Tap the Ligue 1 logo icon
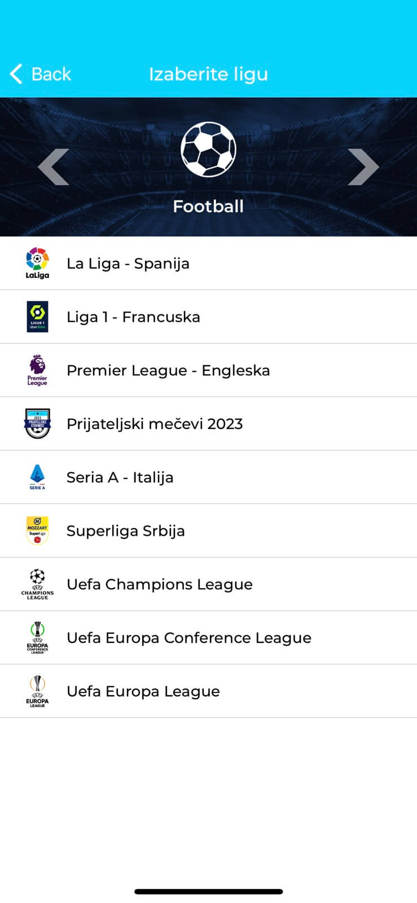The image size is (417, 903). tap(37, 317)
